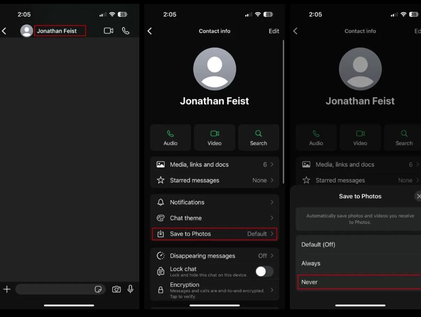Select Default (Off) option

358,245
